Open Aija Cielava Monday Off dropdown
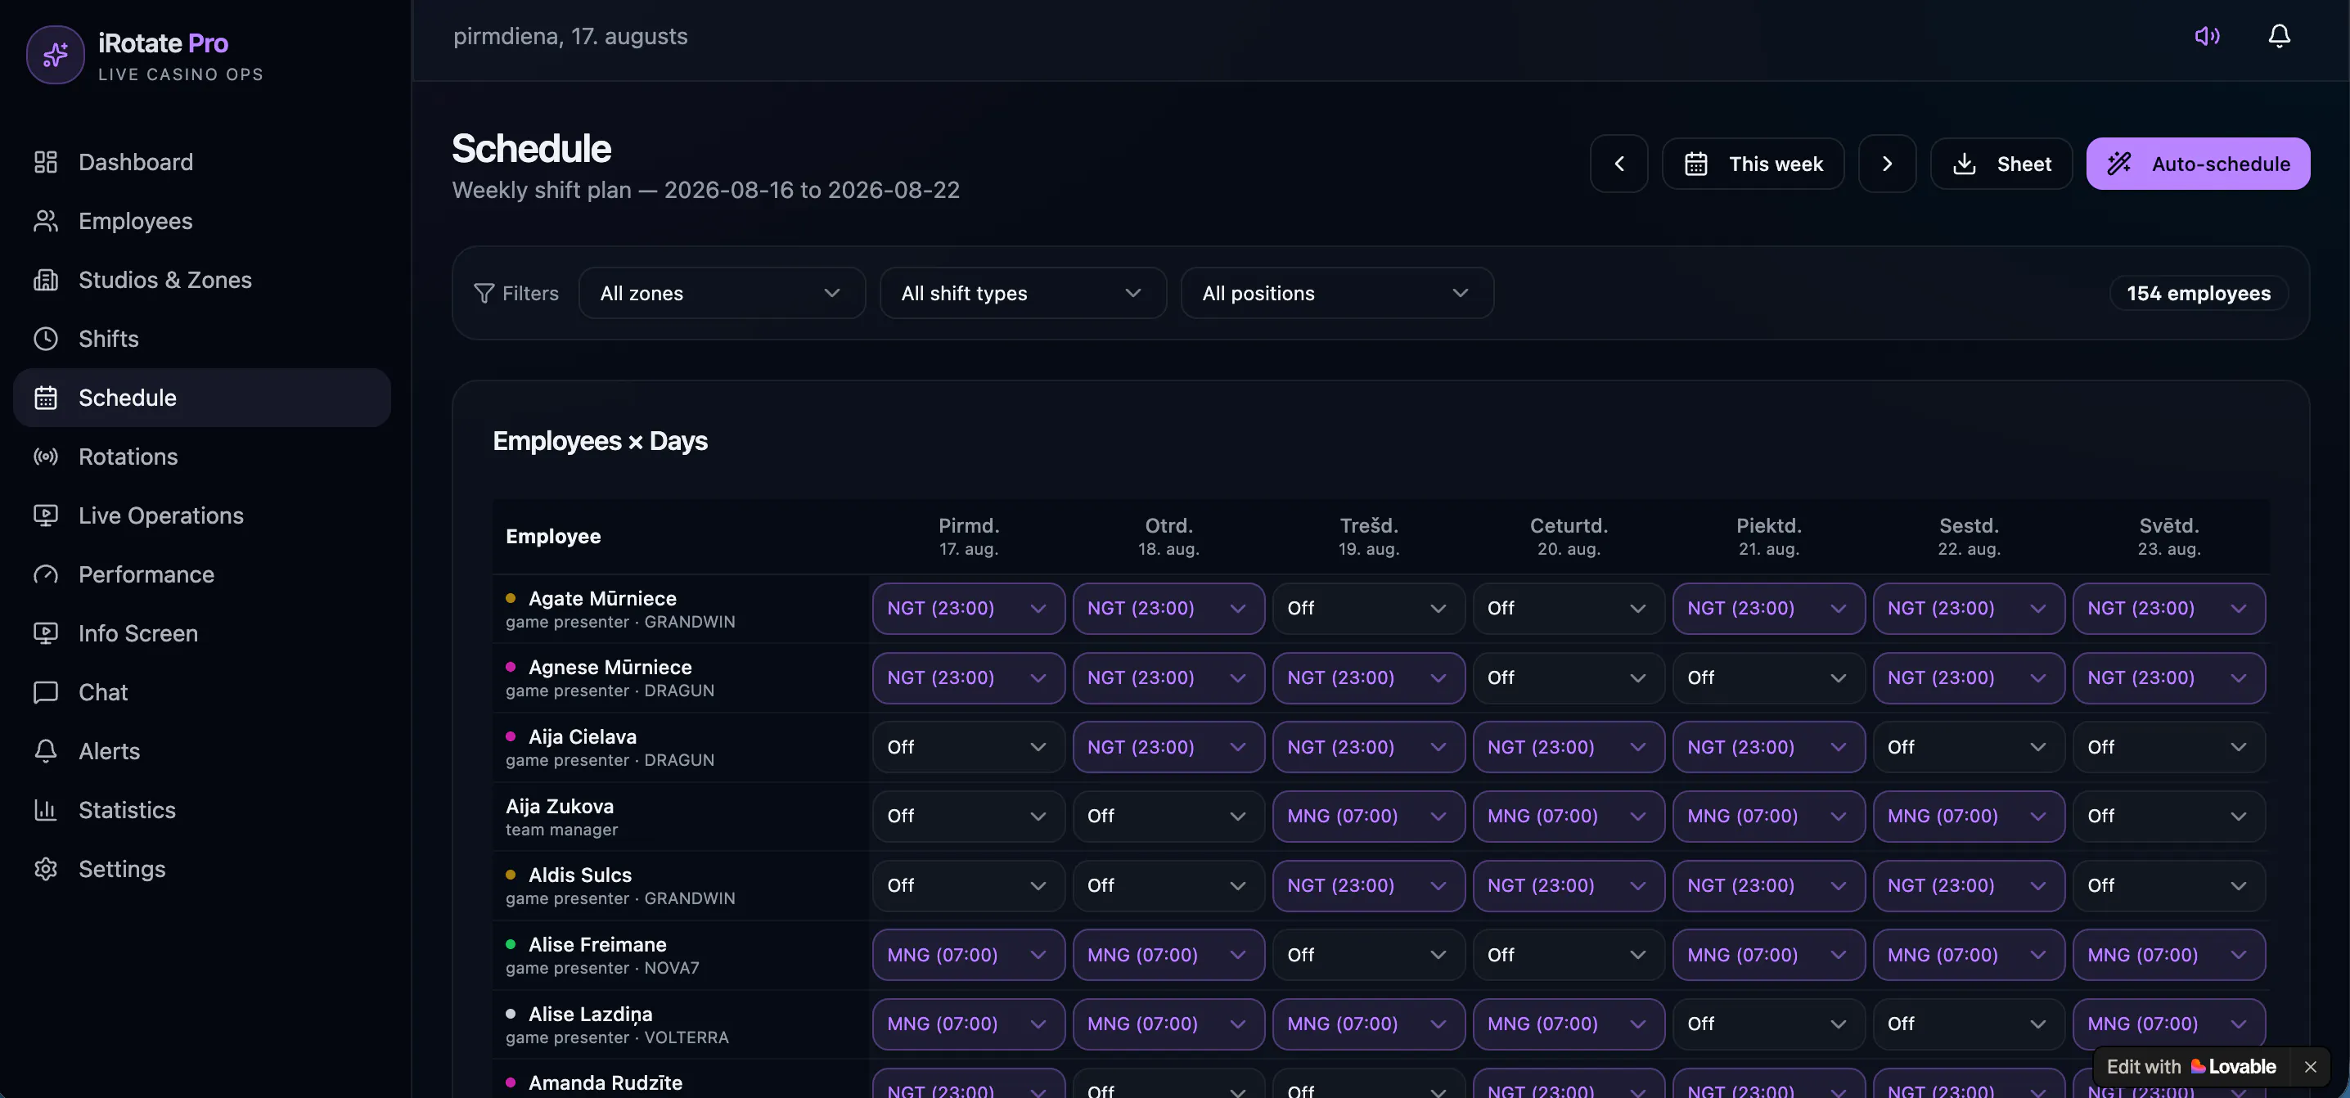Viewport: 2350px width, 1098px height. (968, 747)
